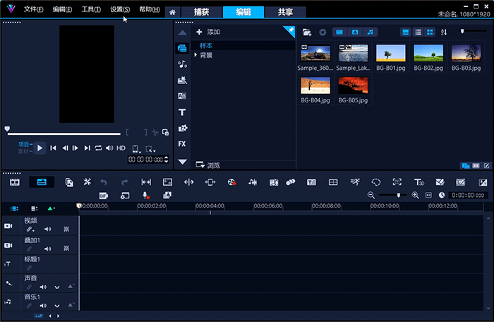Expand the 背景 folder in library tree
The width and height of the screenshot is (494, 322).
click(x=195, y=55)
